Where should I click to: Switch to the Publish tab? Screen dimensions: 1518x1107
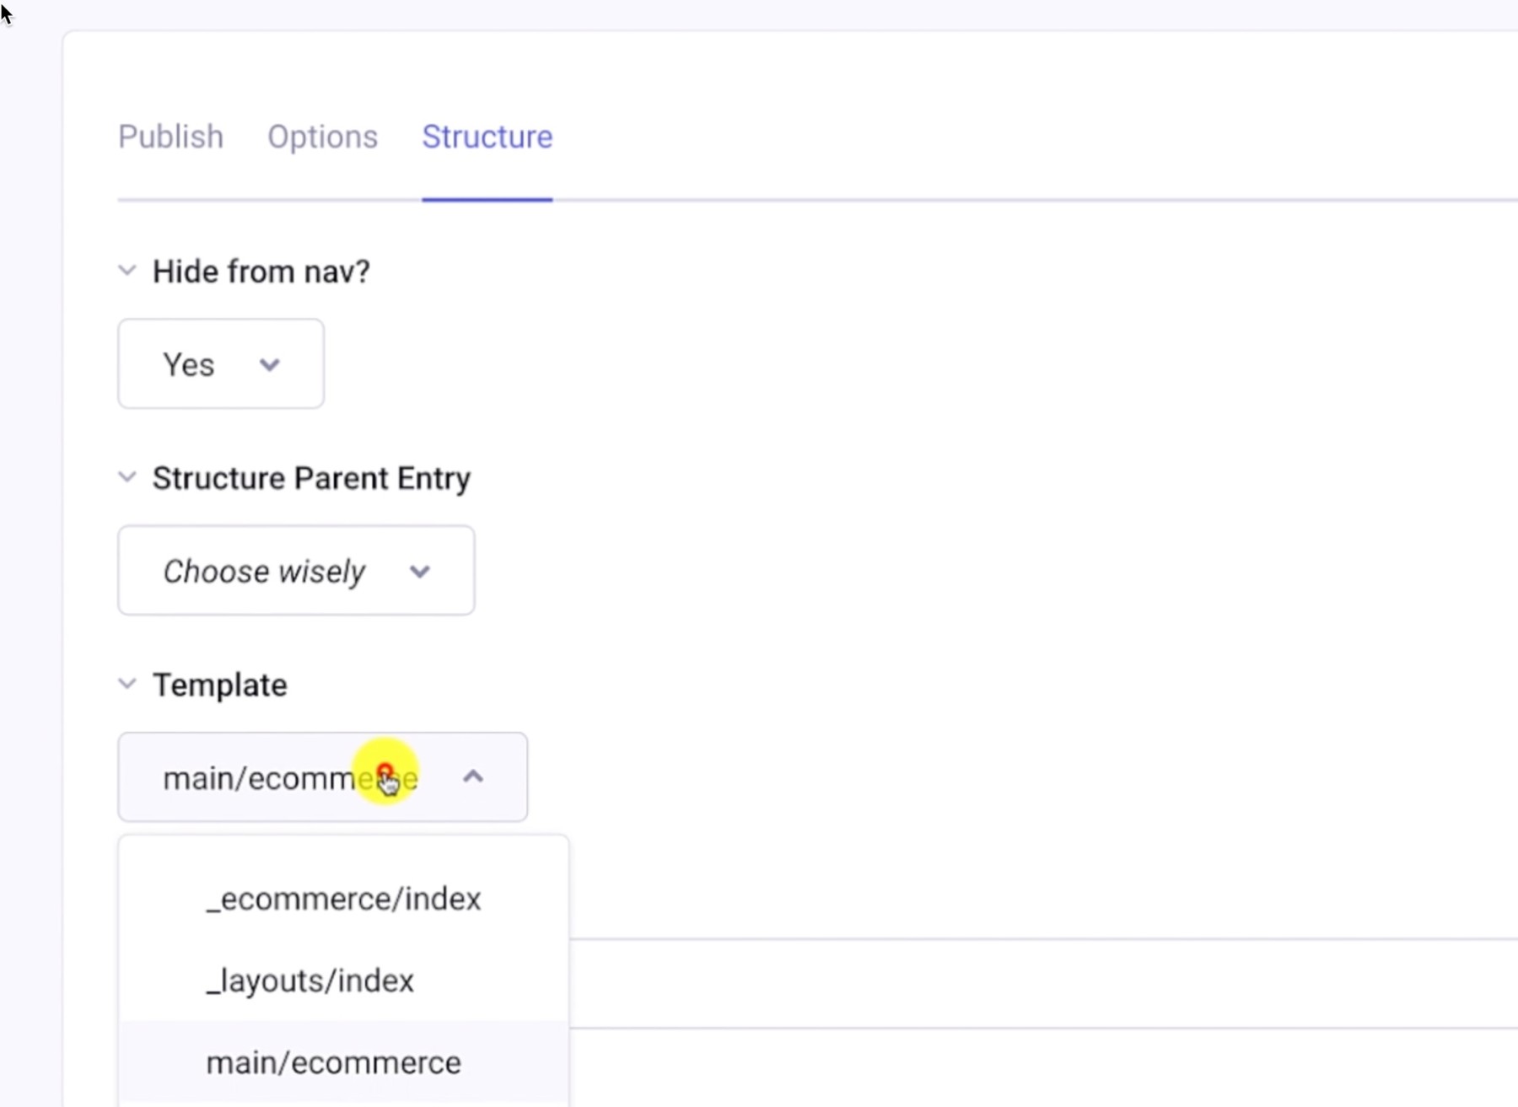(171, 137)
